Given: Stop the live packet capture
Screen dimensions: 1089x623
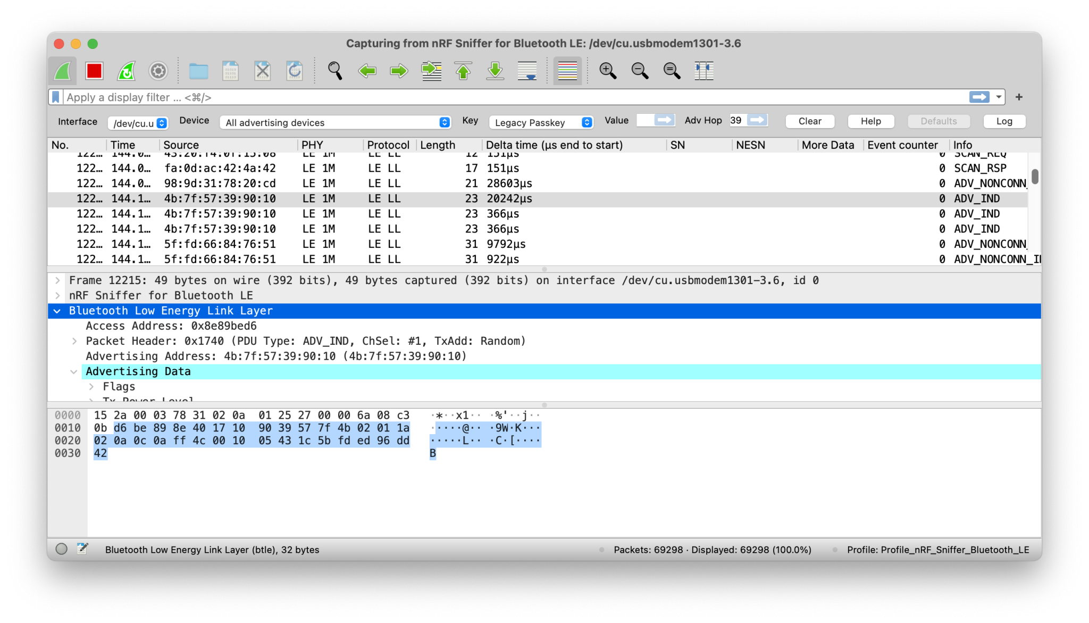Looking at the screenshot, I should point(94,71).
